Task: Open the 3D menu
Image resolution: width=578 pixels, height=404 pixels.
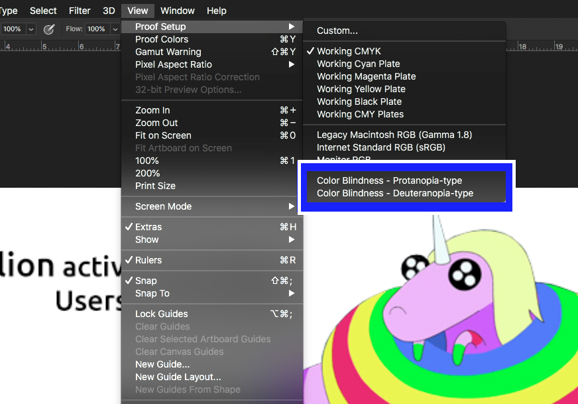Action: click(109, 11)
